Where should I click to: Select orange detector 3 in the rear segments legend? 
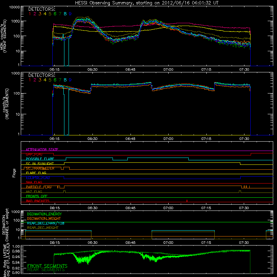(x=40, y=80)
